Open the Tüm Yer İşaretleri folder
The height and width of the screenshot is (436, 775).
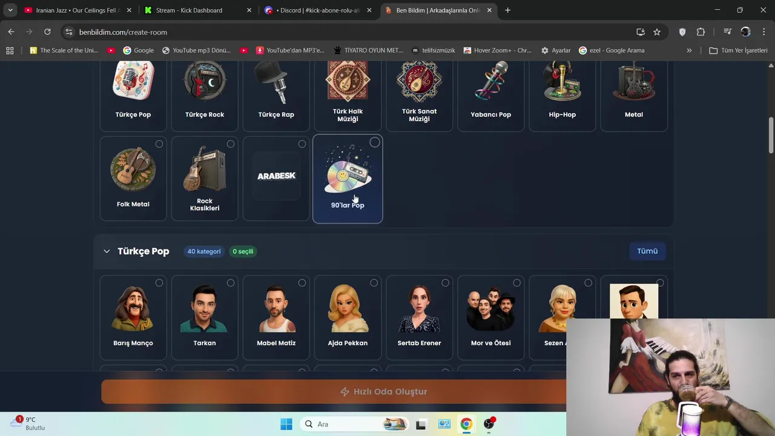coord(738,50)
